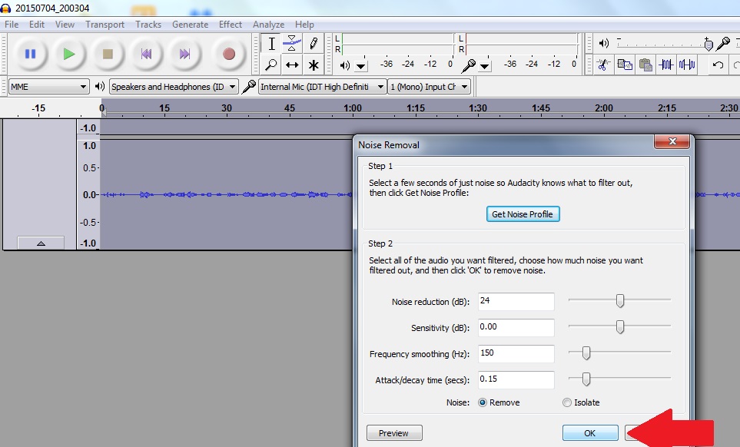Click the 1:00 mark on the timeline ruler

click(353, 108)
